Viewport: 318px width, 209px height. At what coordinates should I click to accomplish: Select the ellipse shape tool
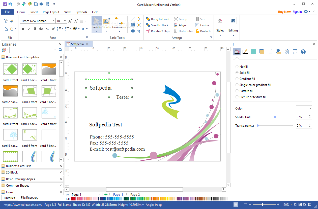tap(133, 31)
